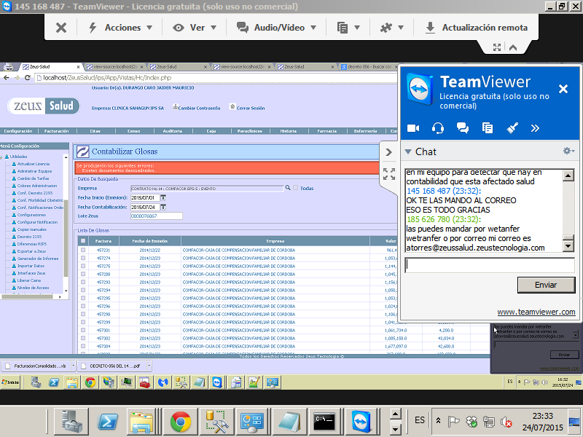Open chat settings gear
Image resolution: width=583 pixels, height=437 pixels.
(568, 151)
